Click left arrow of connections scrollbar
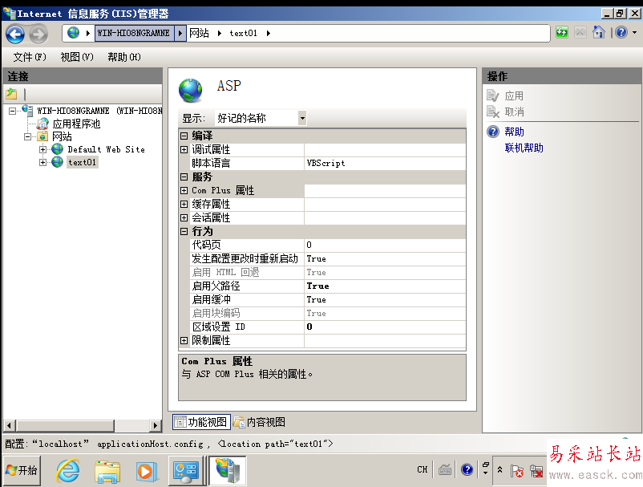 click(10, 425)
